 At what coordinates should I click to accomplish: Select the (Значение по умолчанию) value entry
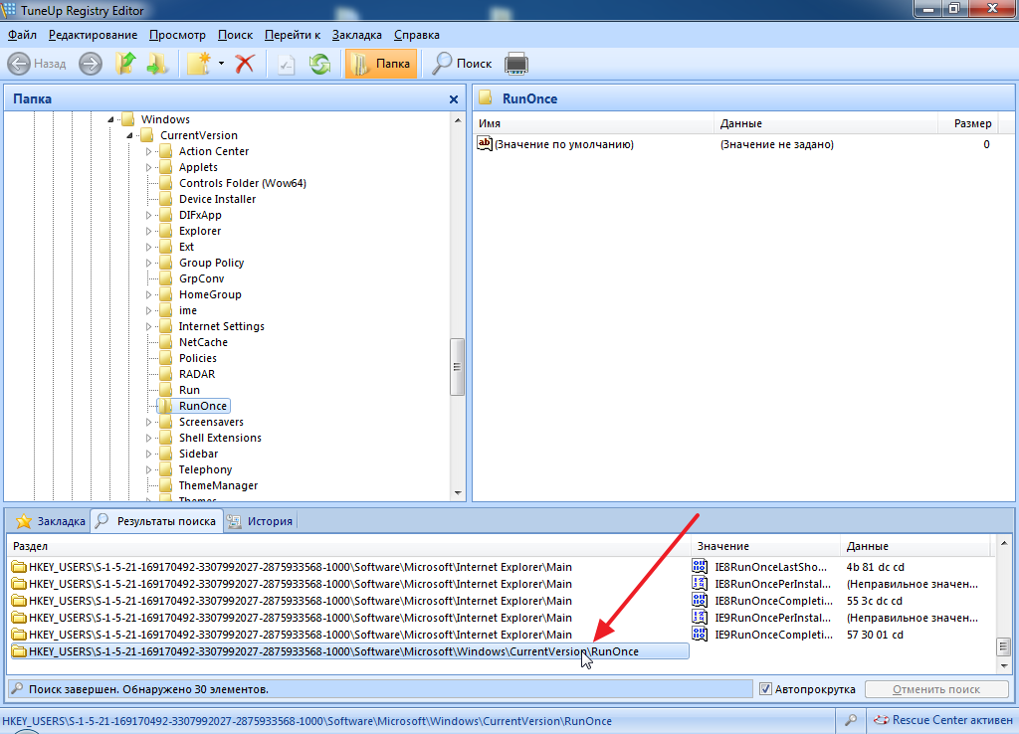[x=563, y=144]
